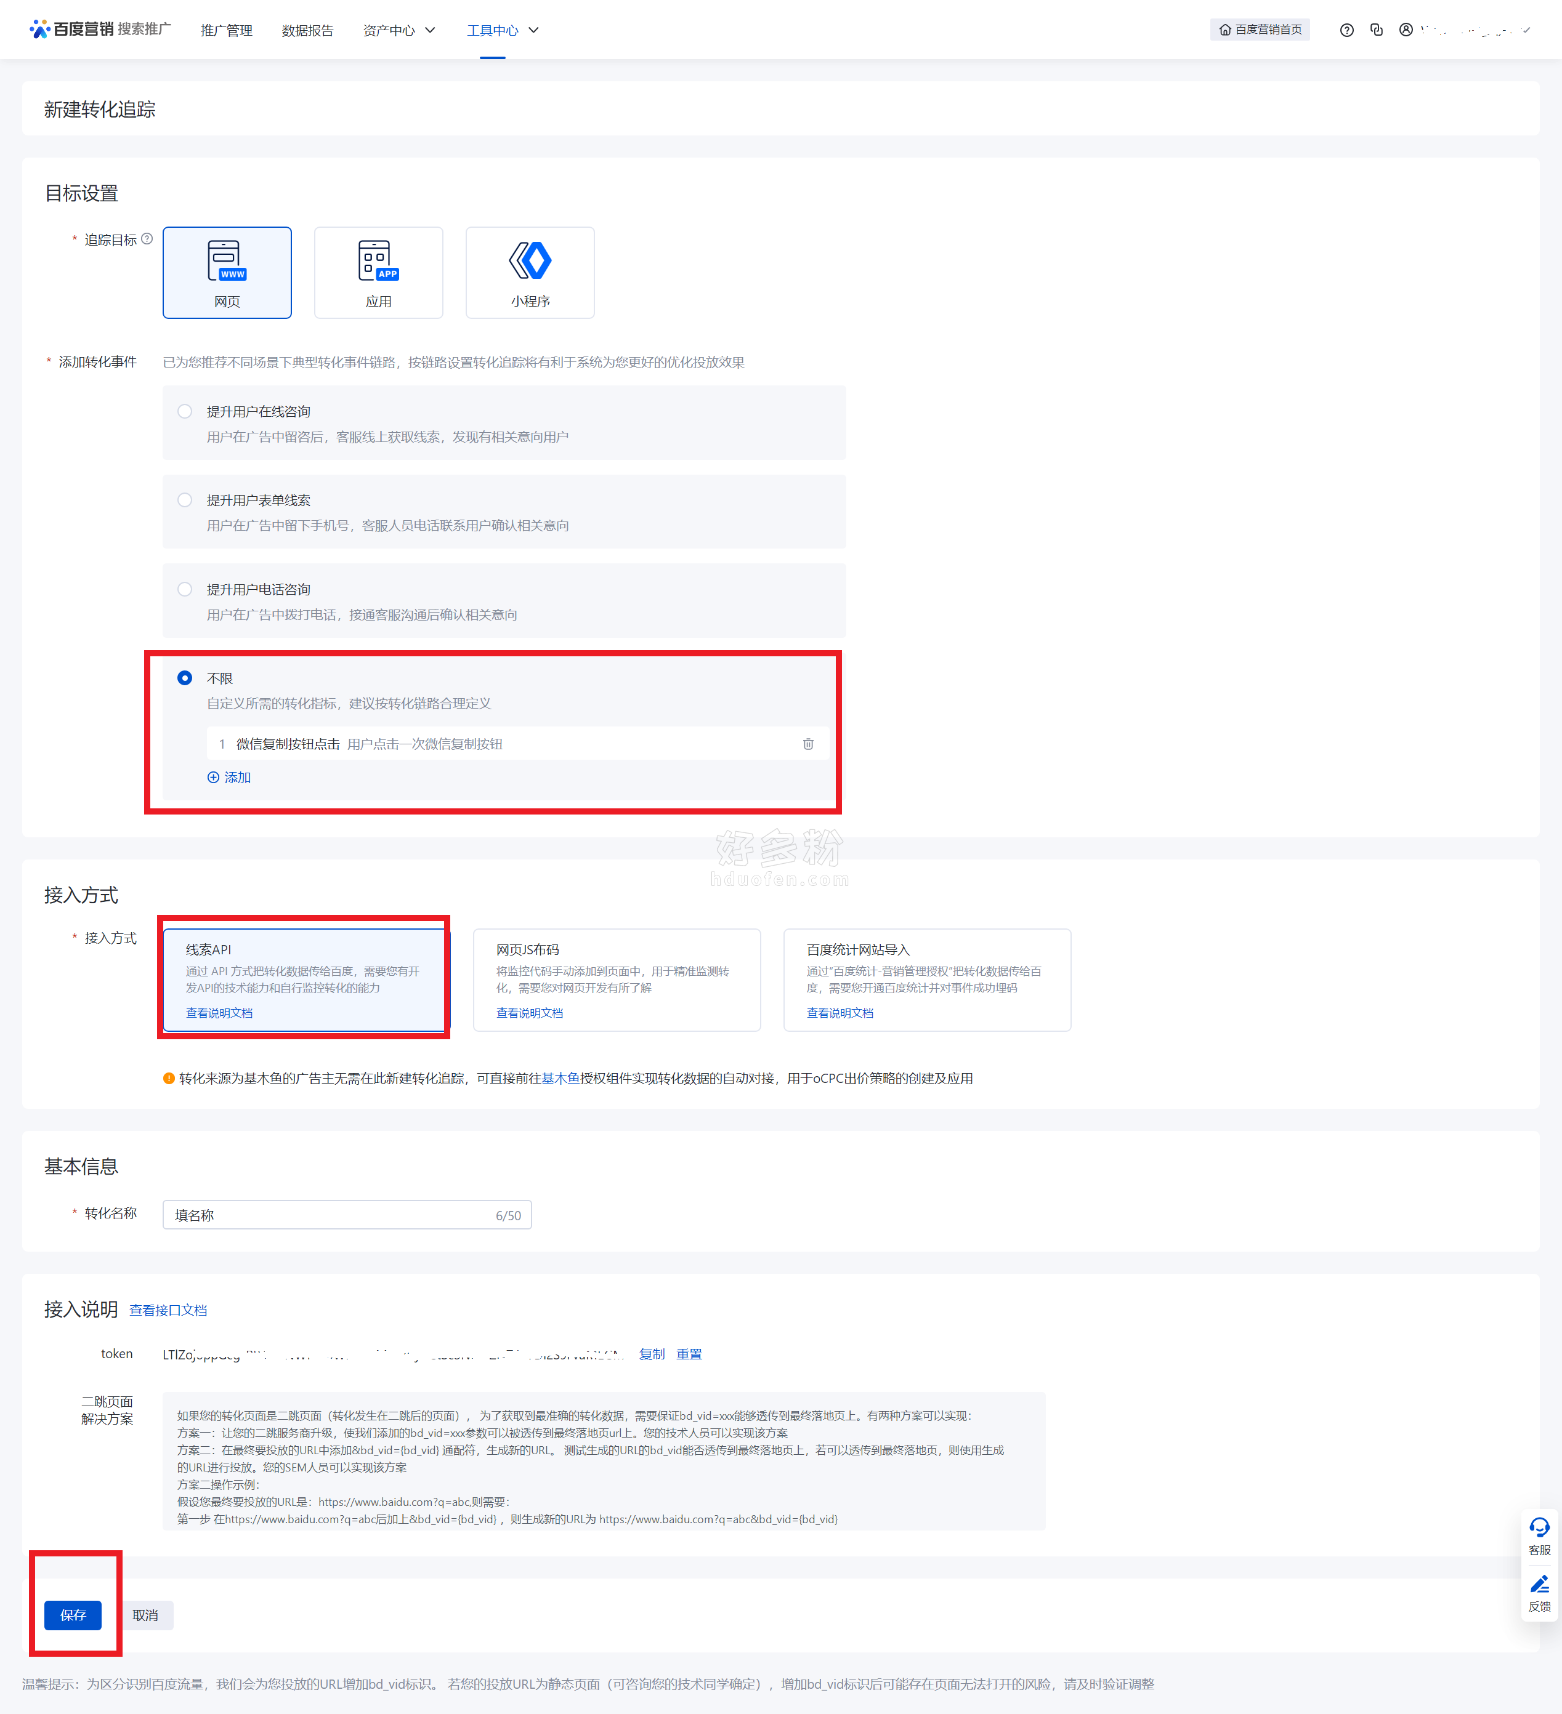The height and width of the screenshot is (1714, 1562).
Task: Click the plus icon beside 添加
Action: (x=214, y=777)
